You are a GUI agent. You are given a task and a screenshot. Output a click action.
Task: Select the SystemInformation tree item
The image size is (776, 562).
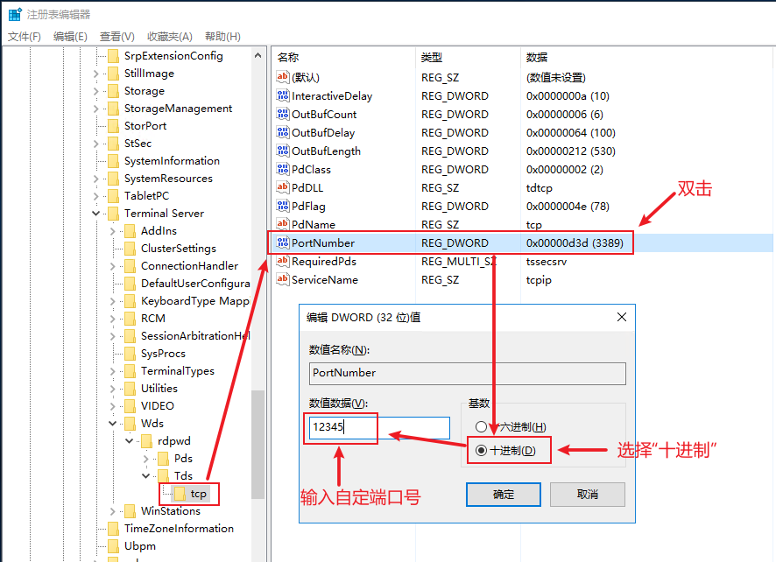pos(172,161)
